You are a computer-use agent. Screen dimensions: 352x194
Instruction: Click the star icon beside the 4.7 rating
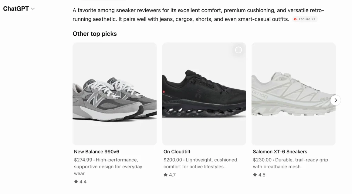[x=165, y=175]
